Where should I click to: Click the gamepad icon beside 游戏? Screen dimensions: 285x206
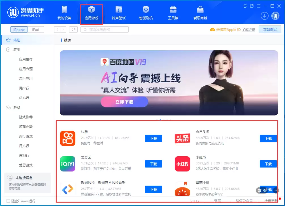pos(8,108)
